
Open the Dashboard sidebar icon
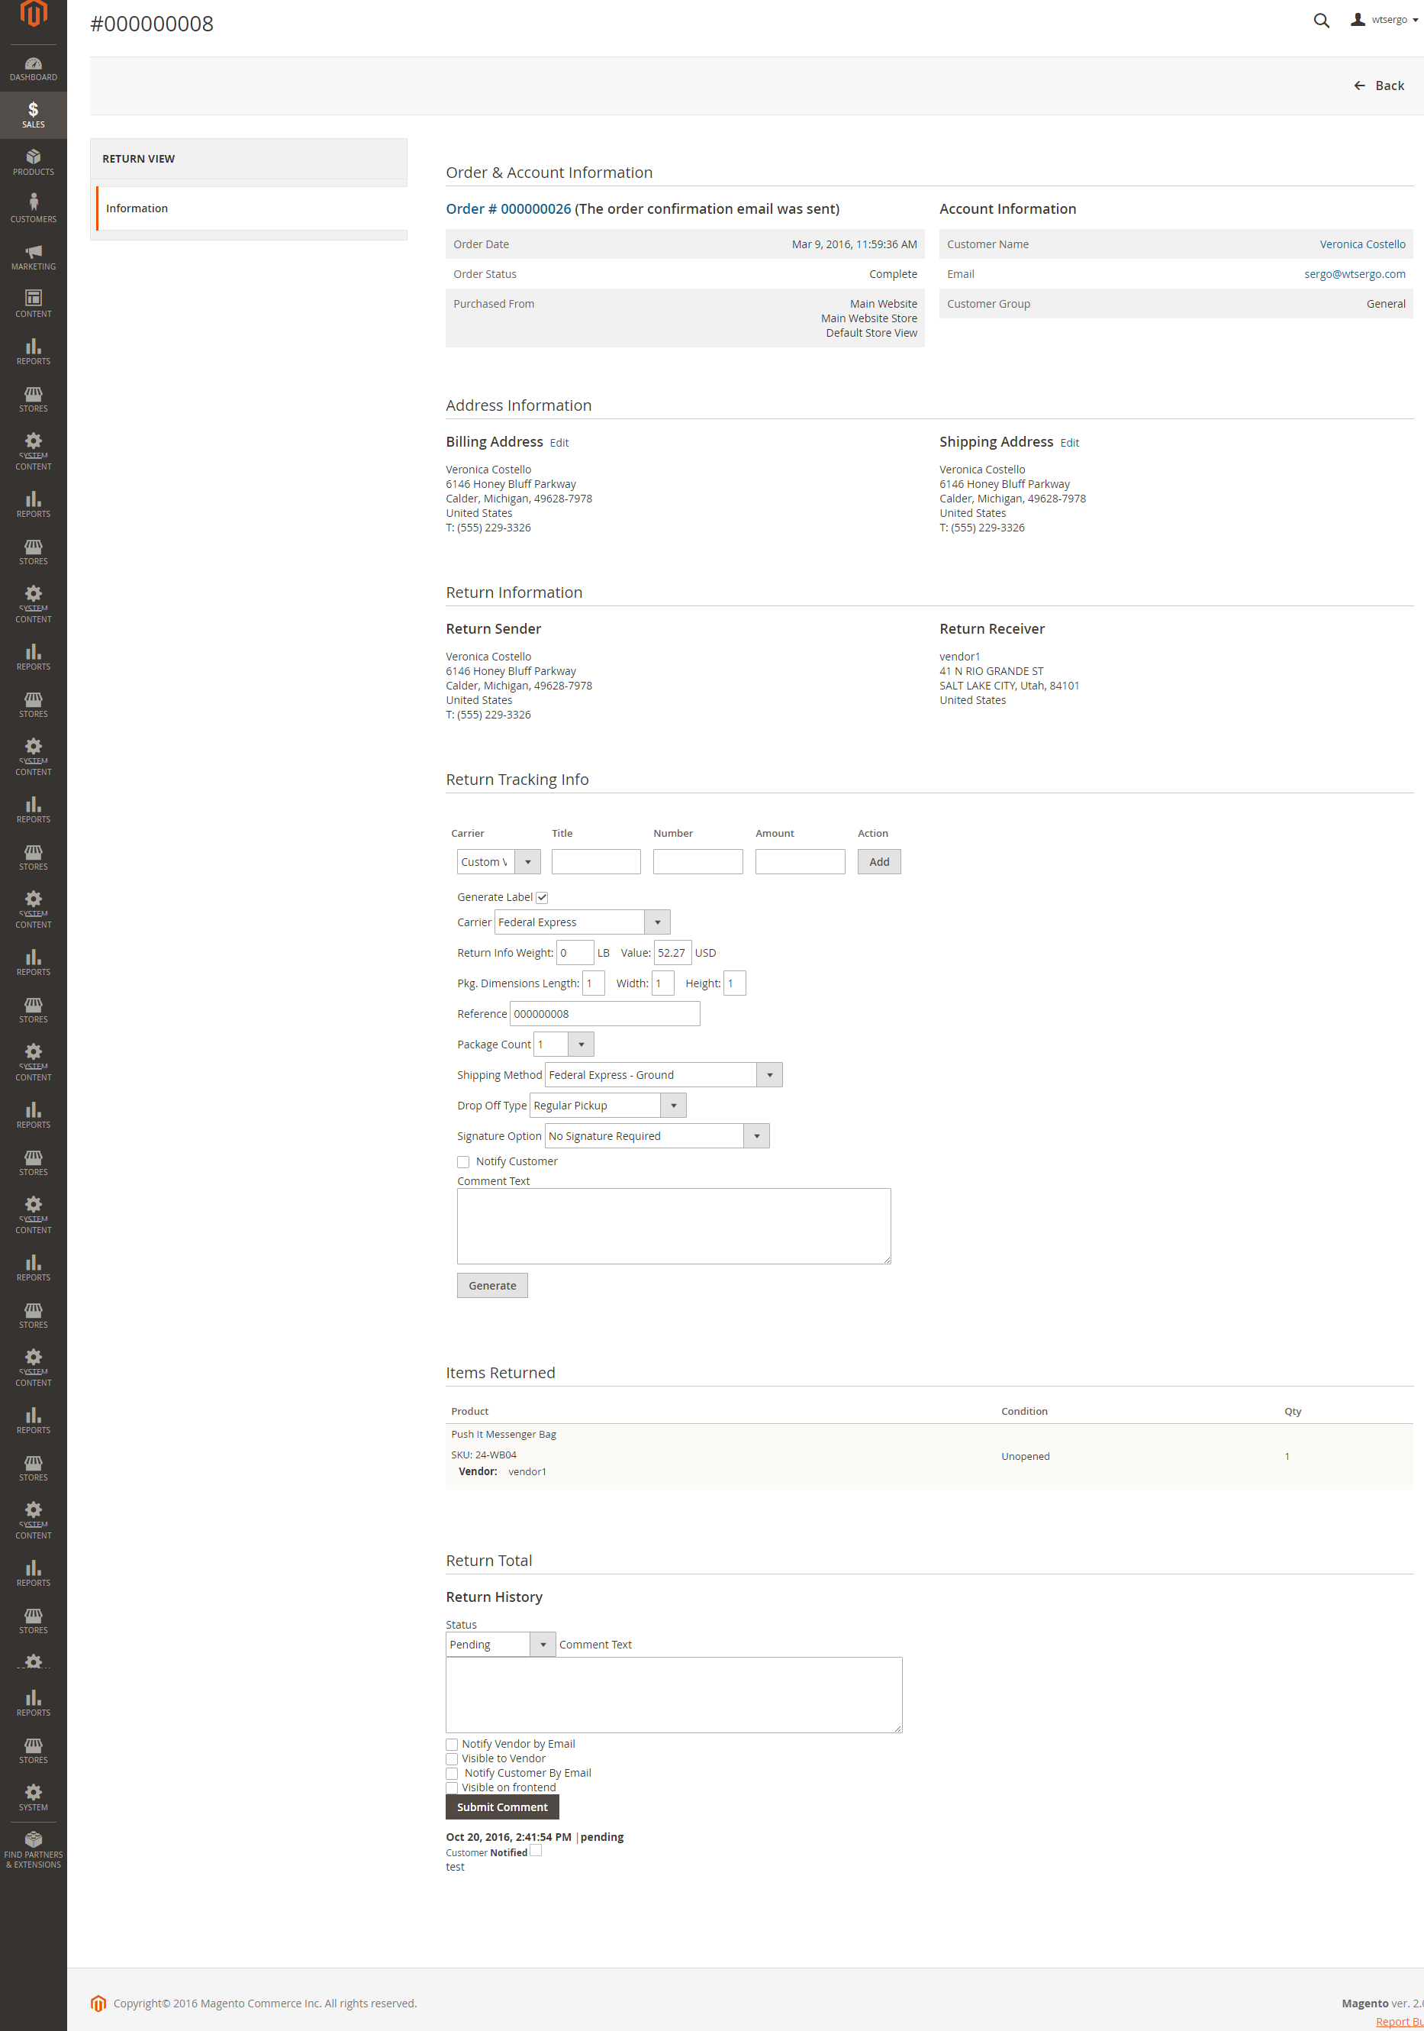pyautogui.click(x=34, y=69)
